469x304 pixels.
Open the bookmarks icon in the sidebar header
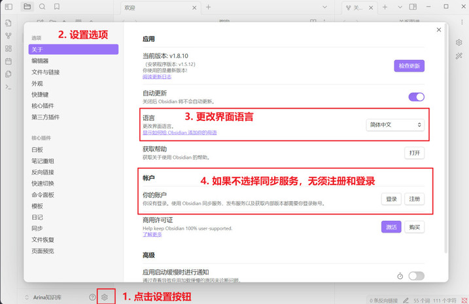point(58,7)
